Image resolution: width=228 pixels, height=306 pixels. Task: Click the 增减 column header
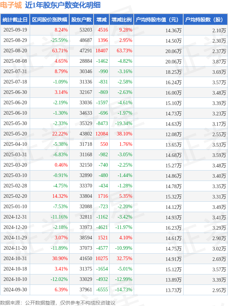pyautogui.click(x=101, y=20)
